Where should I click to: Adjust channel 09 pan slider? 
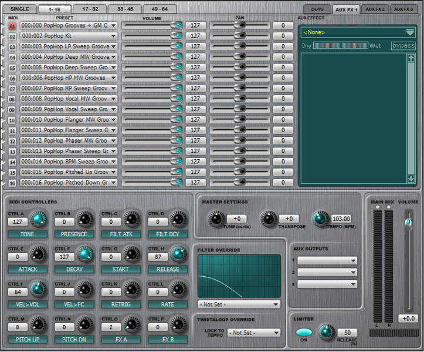240,109
